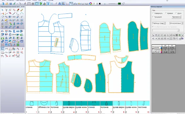185x114 pixels.
Task: Open the color wheel icon in toolbar
Action: (91, 4)
